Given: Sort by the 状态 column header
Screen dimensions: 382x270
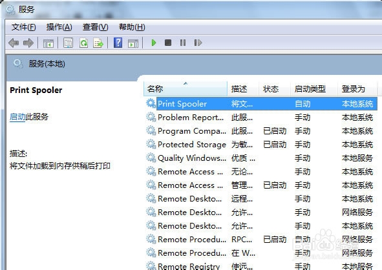Looking at the screenshot, I should pos(274,89).
